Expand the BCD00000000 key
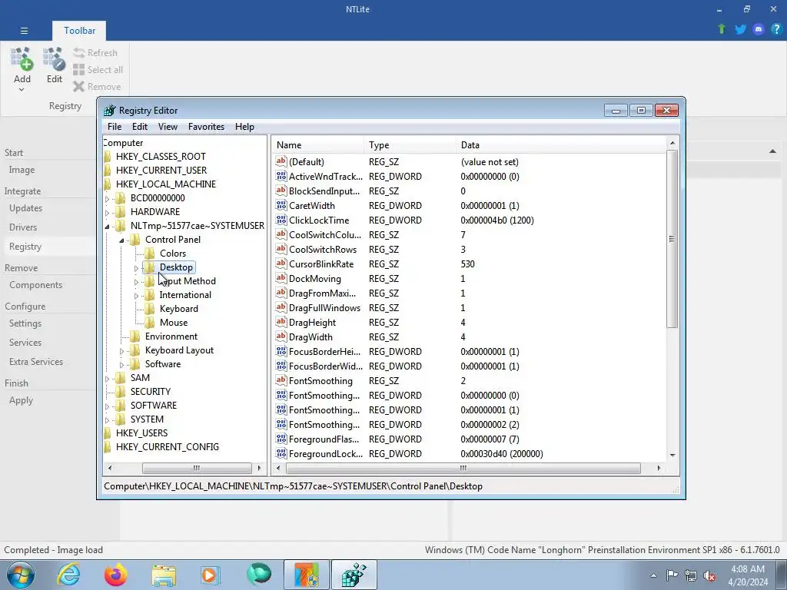 (107, 199)
